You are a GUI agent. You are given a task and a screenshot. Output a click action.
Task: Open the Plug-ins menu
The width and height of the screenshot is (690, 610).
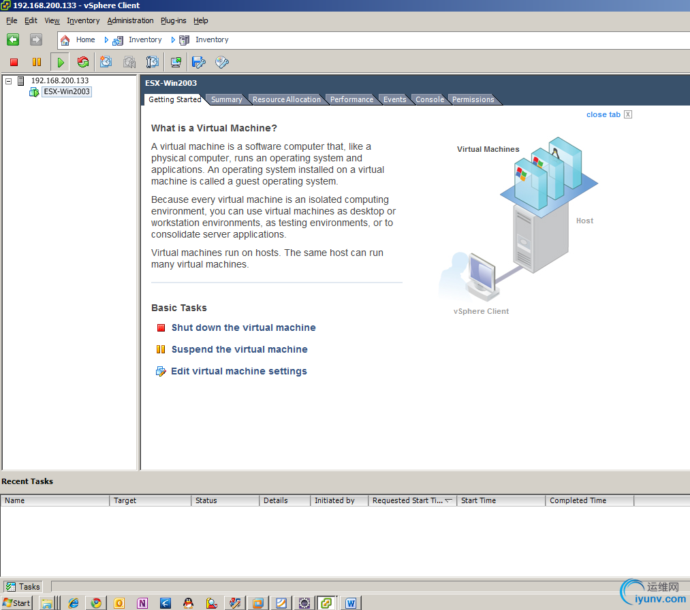(x=174, y=20)
